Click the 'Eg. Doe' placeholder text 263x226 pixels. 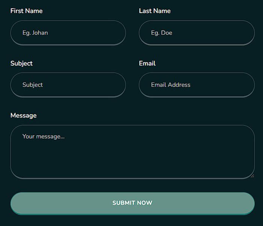(162, 33)
